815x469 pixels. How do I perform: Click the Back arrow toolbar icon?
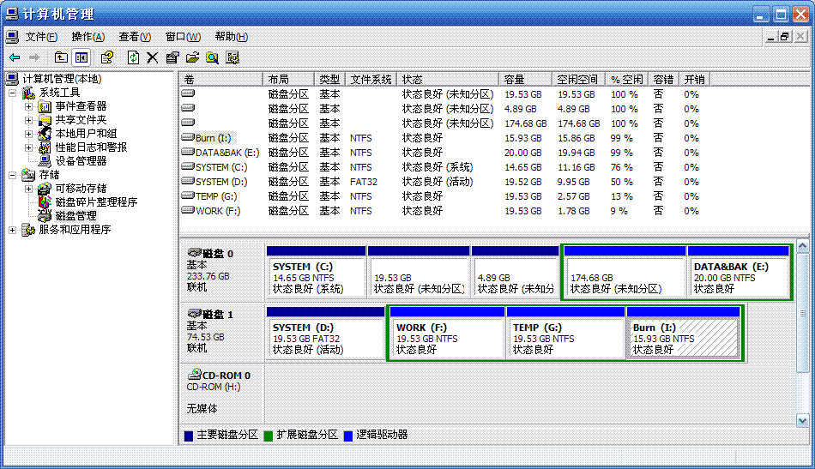click(15, 57)
